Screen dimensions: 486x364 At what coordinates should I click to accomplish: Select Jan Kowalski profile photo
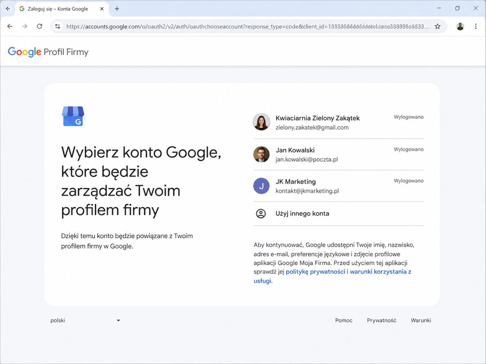point(261,154)
